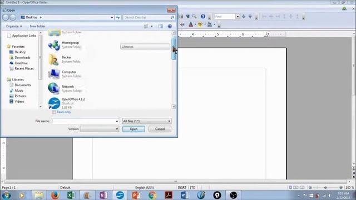
Task: Open Background Color dropdown arrow
Action: [x=214, y=24]
